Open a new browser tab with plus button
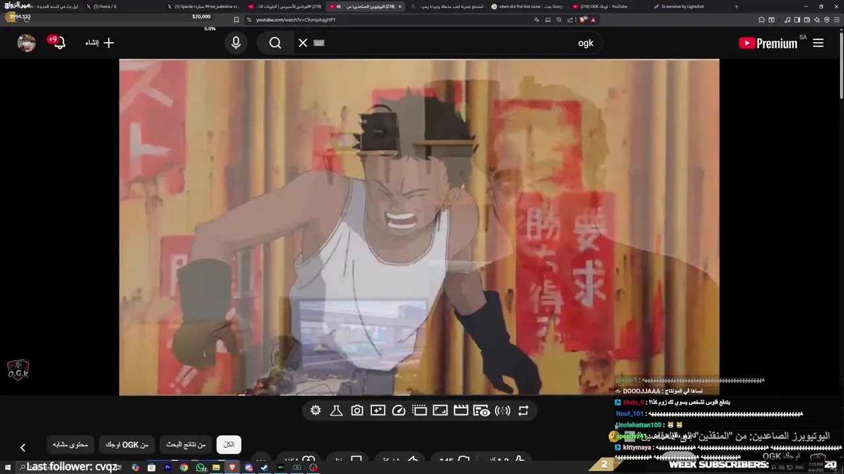 [737, 7]
